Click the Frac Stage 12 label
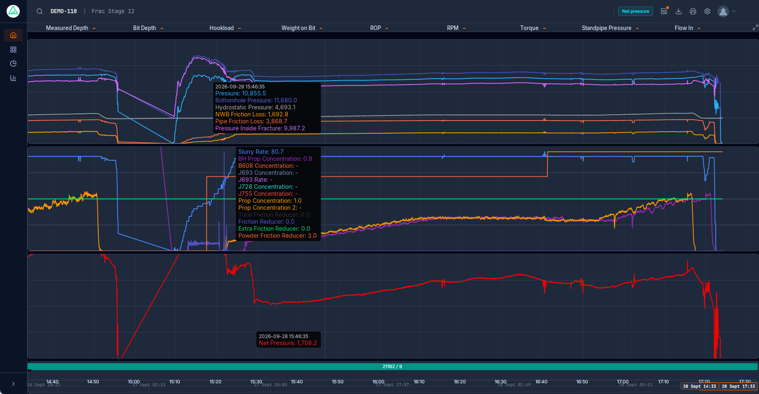This screenshot has height=394, width=759. (x=113, y=11)
